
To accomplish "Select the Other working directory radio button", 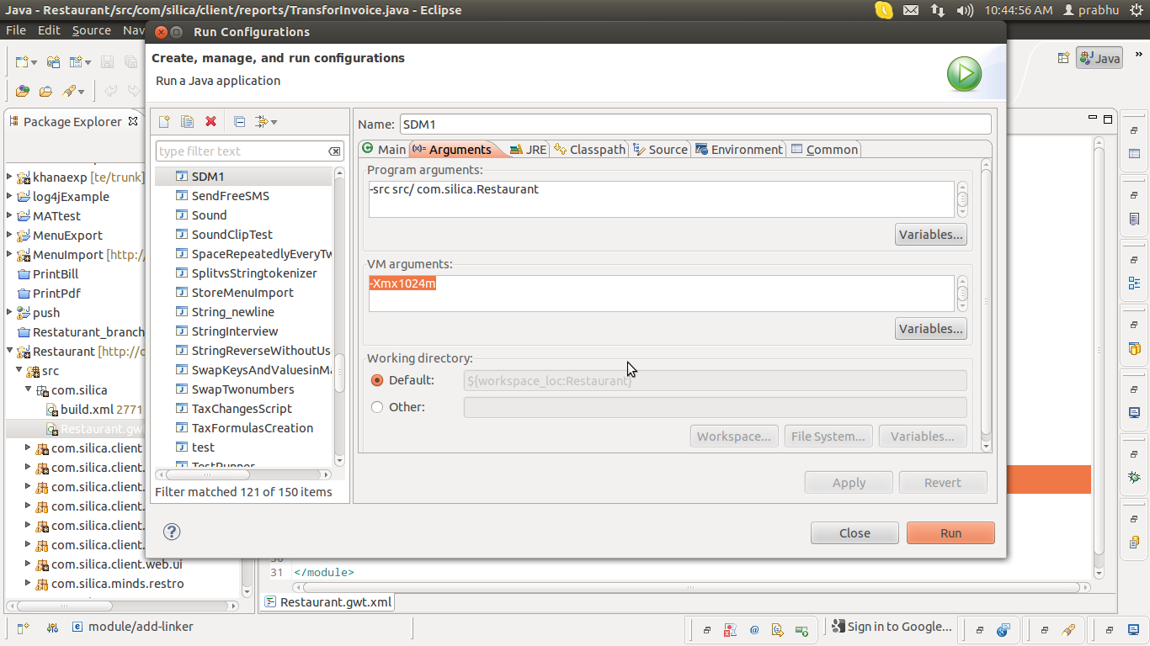I will (377, 407).
